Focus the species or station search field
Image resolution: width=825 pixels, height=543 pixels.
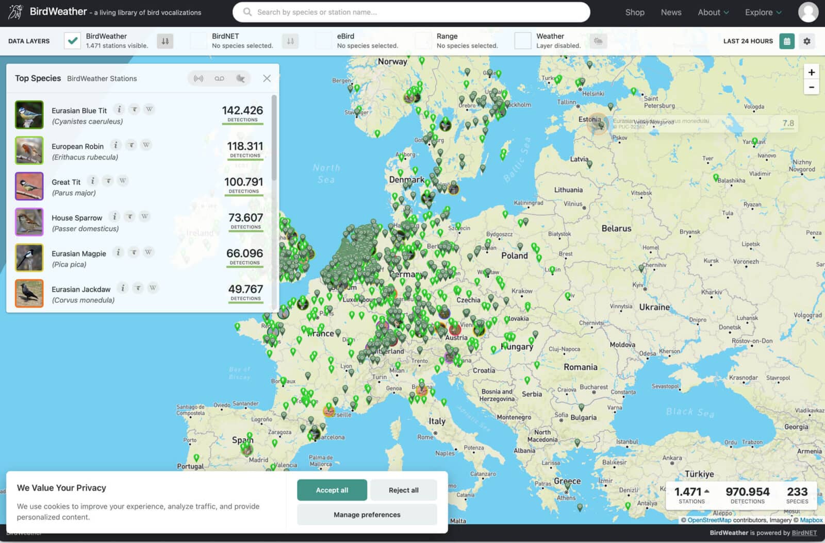411,12
